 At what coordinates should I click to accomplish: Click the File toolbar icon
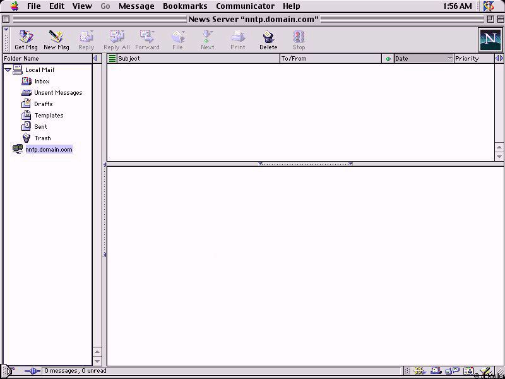[x=177, y=40]
